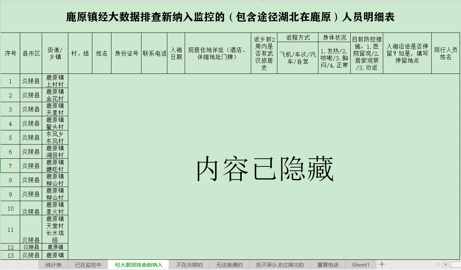Select the 不在炎陵的 sheet tab

click(189, 265)
